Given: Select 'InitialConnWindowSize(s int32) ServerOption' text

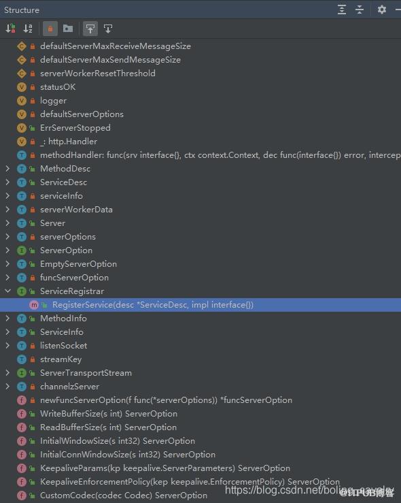Looking at the screenshot, I should point(128,455).
